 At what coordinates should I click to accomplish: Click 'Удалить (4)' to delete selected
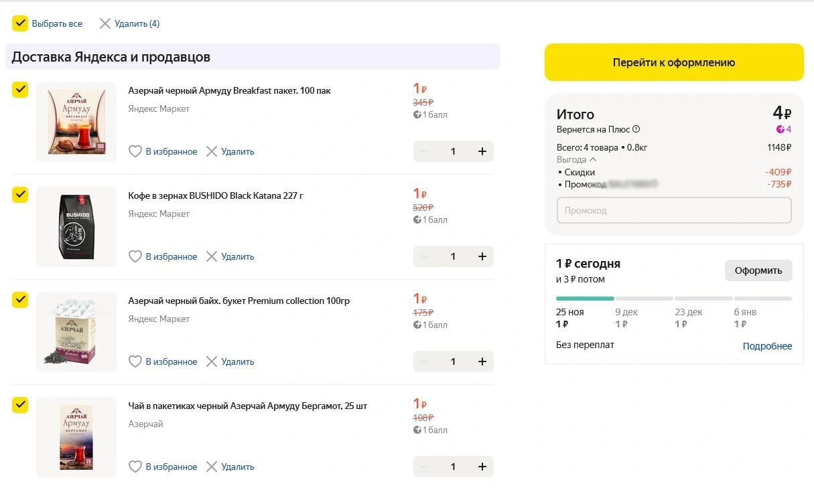137,23
